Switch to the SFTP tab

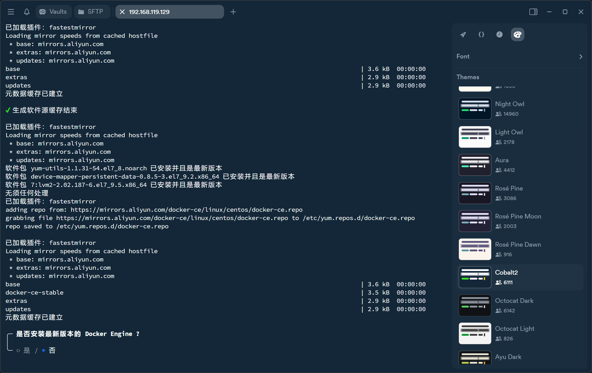click(92, 12)
